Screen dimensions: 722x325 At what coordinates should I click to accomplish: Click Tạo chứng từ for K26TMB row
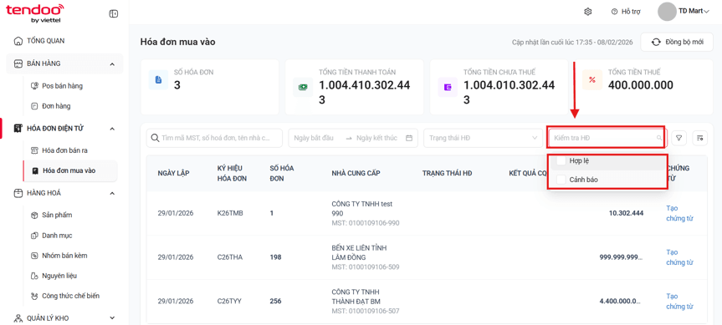[679, 213]
